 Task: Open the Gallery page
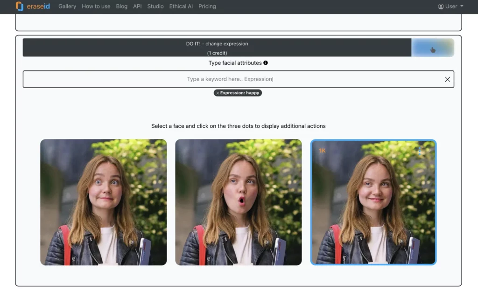pyautogui.click(x=67, y=7)
